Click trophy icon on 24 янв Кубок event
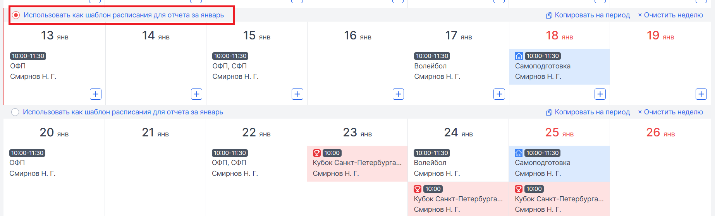Viewport: 715px width, 216px height. [x=418, y=189]
